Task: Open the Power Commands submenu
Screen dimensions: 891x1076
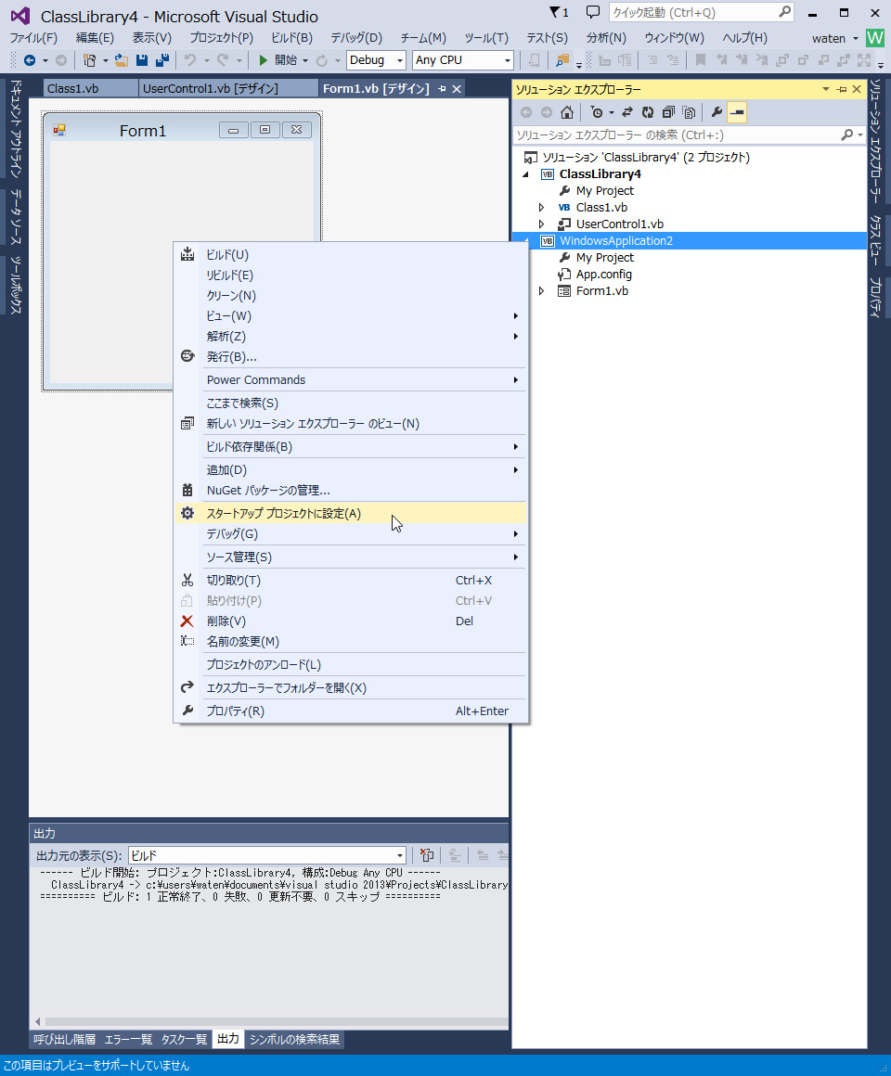Action: click(x=351, y=380)
